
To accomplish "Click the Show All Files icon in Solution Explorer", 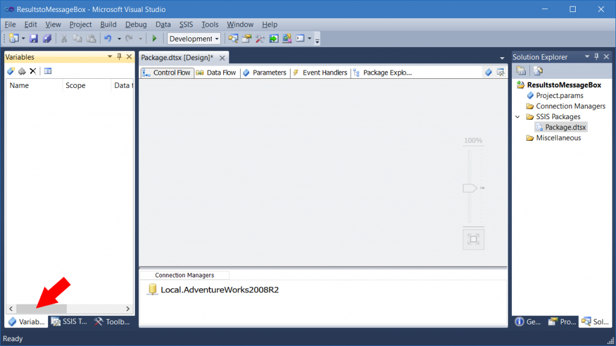I will [538, 71].
